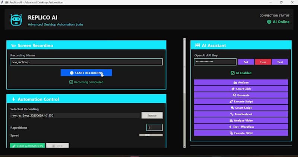Click the Repetitions label
298x157 pixels.
19,128
